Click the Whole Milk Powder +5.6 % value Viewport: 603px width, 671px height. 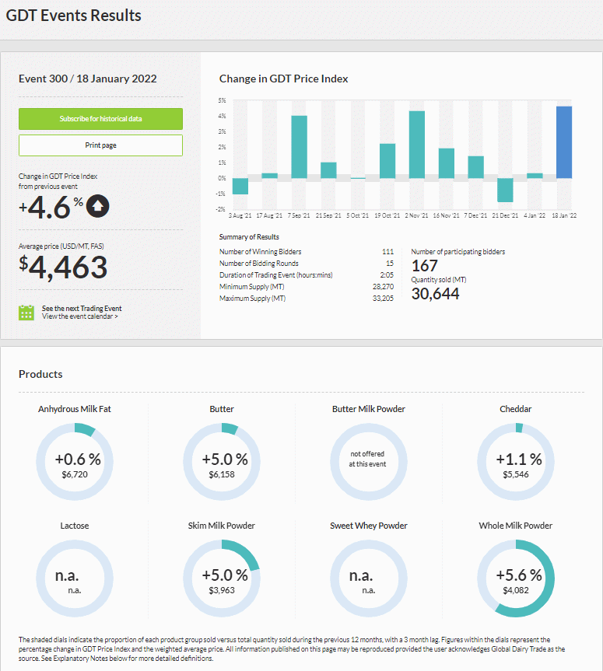coord(519,575)
